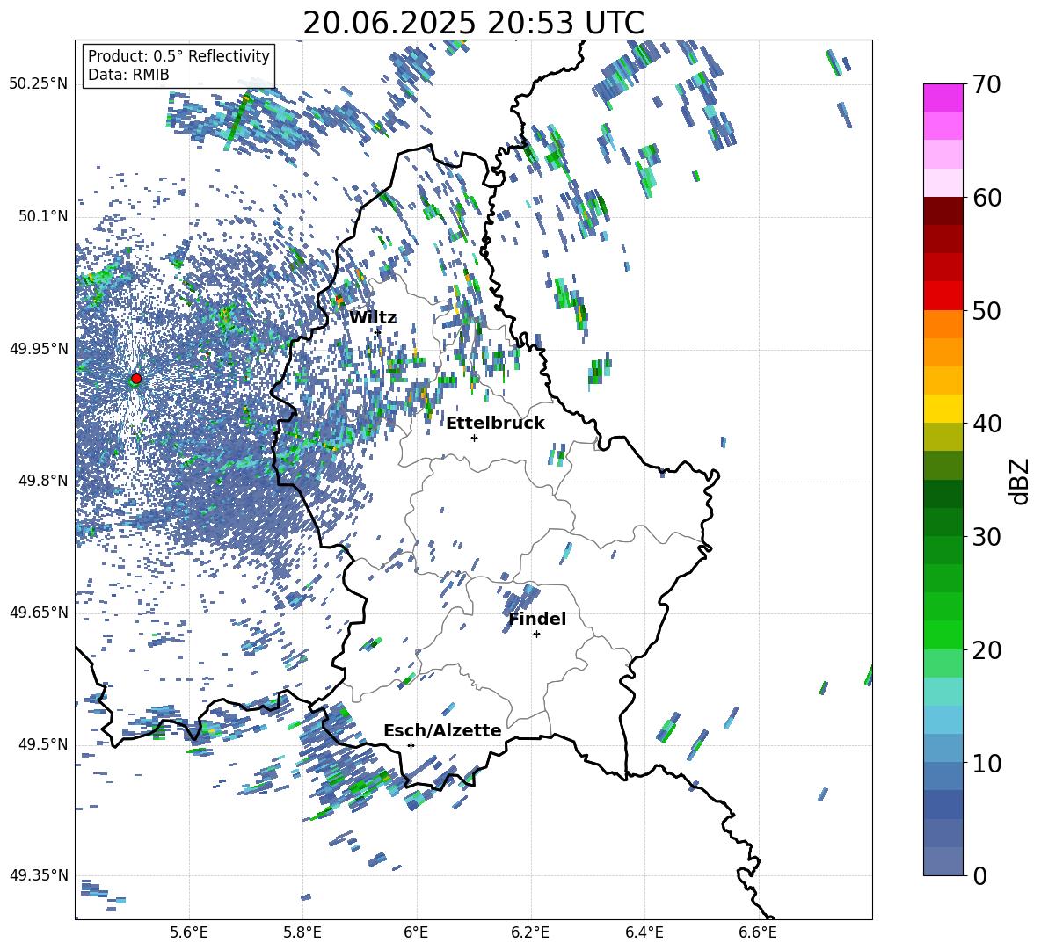Click the 5.8°E longitude label
1041x950 pixels.
tap(302, 932)
